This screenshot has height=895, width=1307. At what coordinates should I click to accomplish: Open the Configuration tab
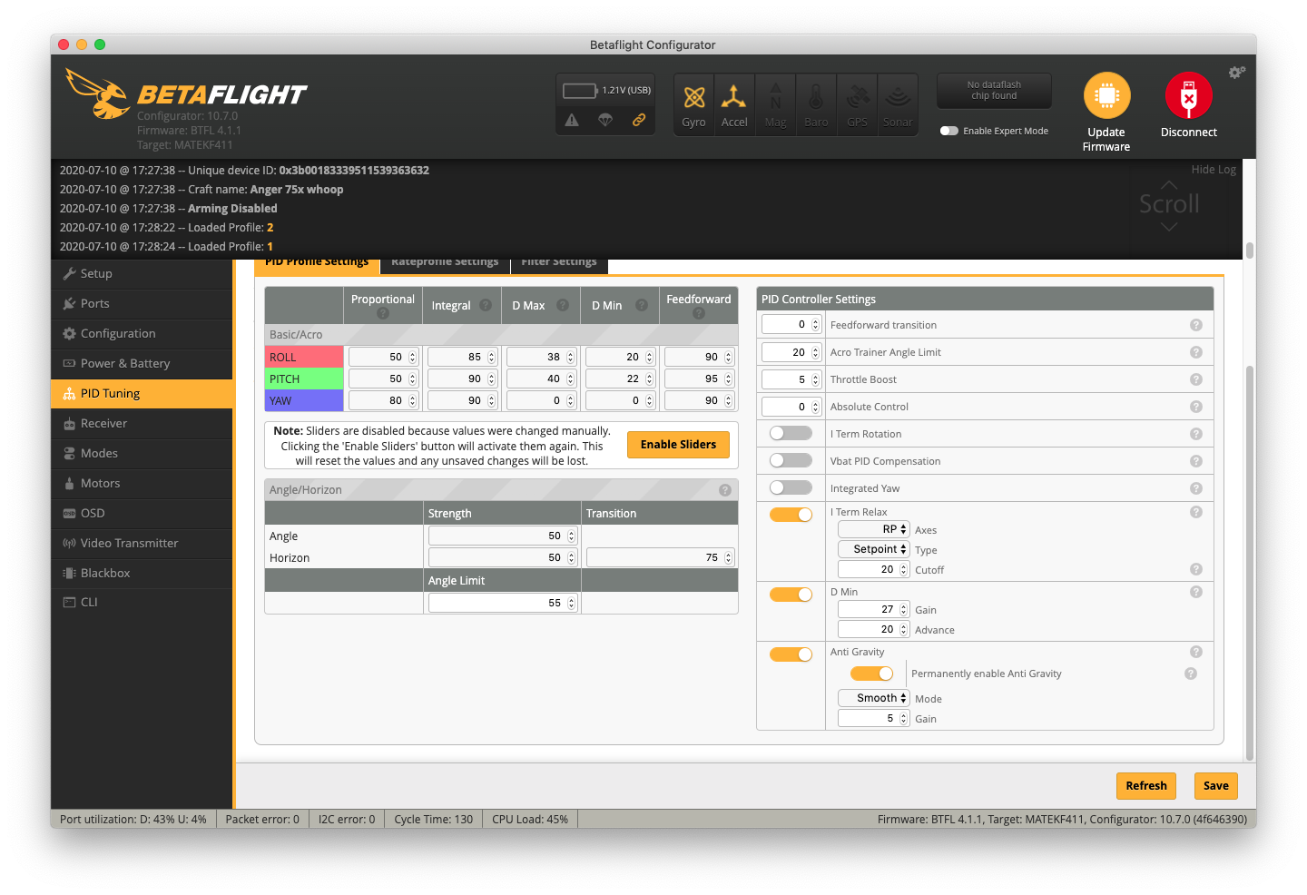(142, 333)
